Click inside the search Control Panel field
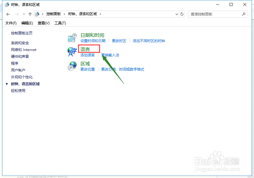 (x=214, y=14)
